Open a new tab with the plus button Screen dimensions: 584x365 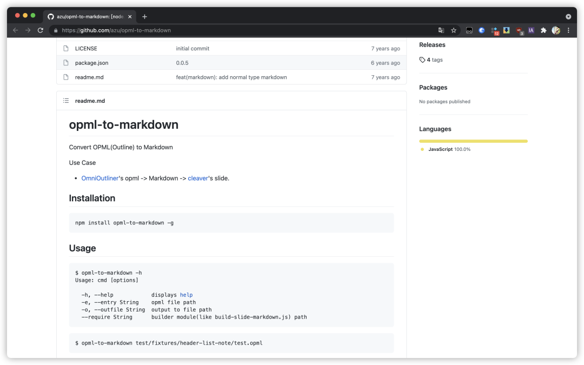(x=144, y=16)
